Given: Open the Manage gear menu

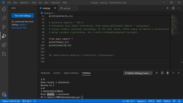Looking at the screenshot, I should point(4,94).
